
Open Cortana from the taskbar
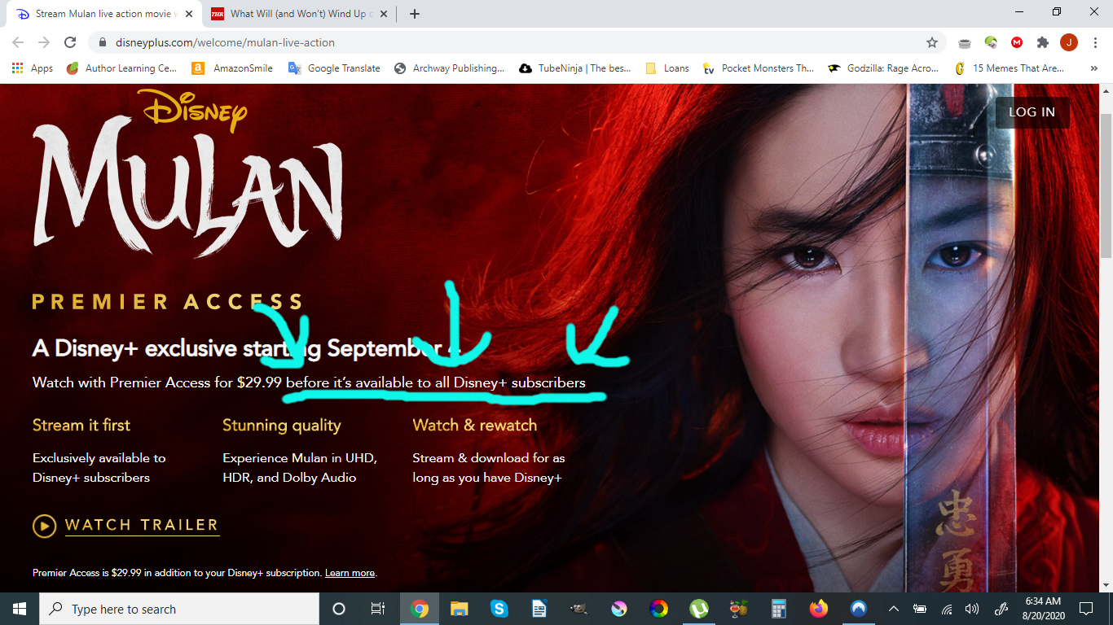(339, 609)
